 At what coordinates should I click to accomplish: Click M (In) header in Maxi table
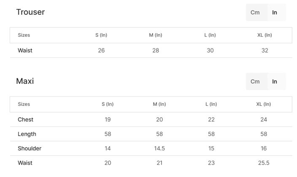[x=159, y=104]
